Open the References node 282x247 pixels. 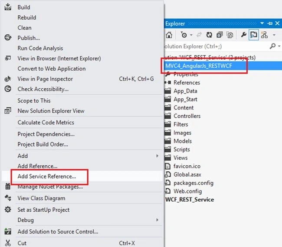click(187, 83)
